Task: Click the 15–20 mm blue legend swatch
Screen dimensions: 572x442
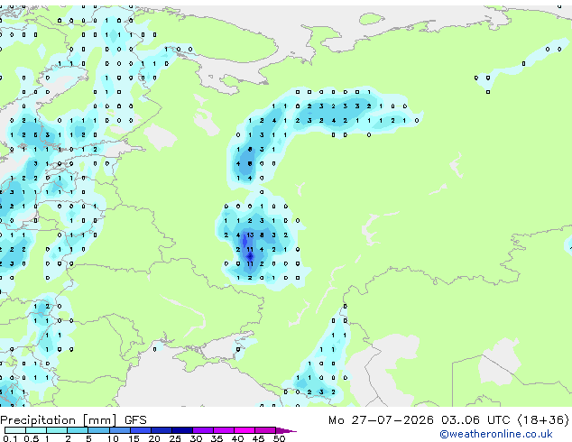Action: (141, 430)
